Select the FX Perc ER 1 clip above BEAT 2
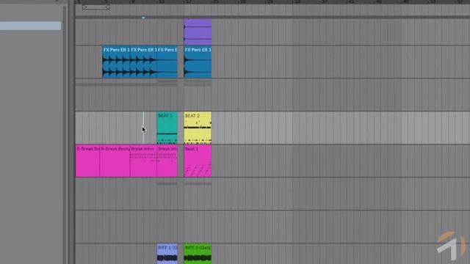Image resolution: width=470 pixels, height=264 pixels. (x=198, y=62)
